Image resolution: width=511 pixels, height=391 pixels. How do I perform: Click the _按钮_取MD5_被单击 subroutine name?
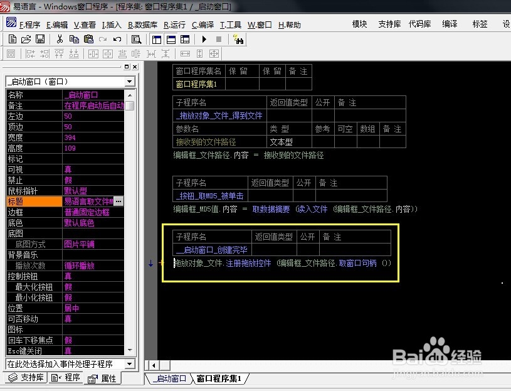[210, 196]
